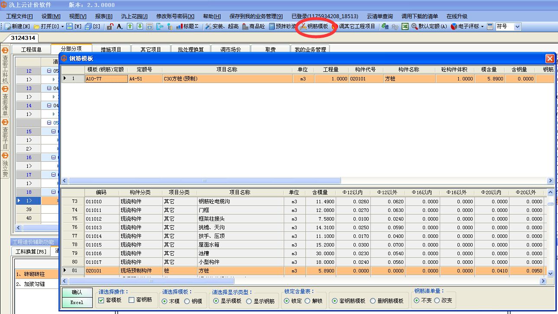The width and height of the screenshot is (558, 314).
Task: Open the 电子评标 dropdown arrow
Action: pos(482,27)
